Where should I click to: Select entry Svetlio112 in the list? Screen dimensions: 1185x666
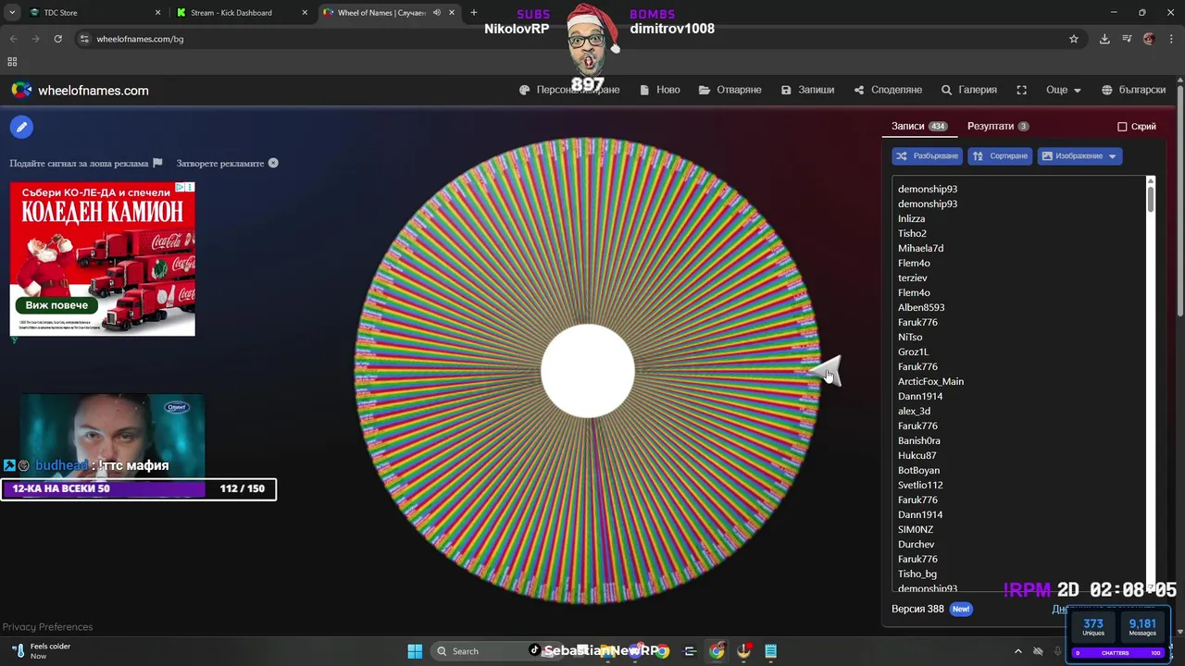coord(920,485)
